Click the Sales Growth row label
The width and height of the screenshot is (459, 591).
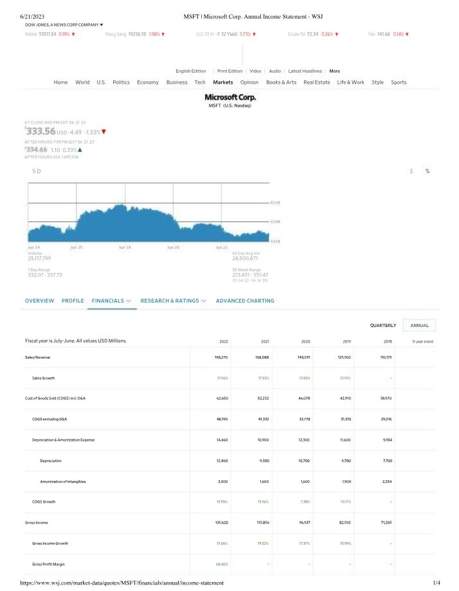44,378
